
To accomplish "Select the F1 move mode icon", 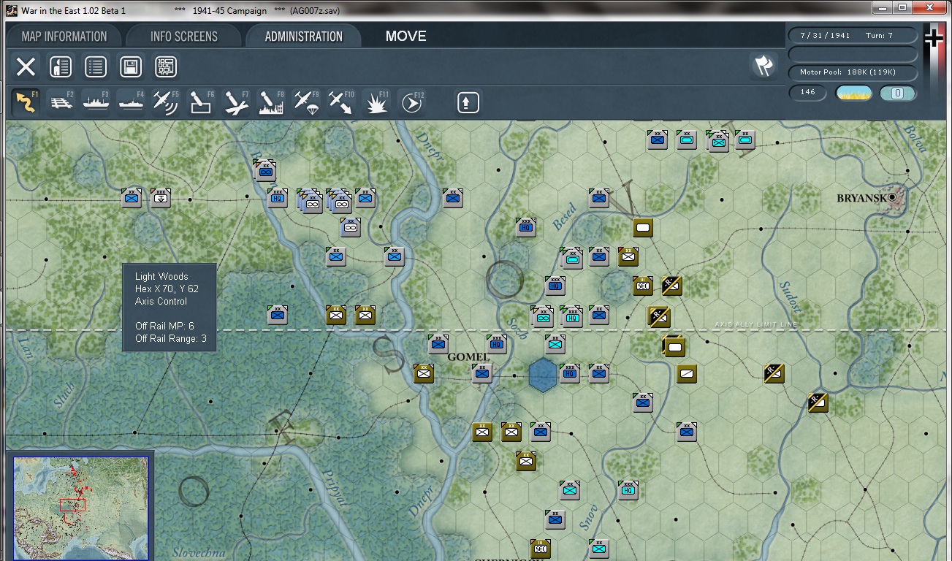I will (26, 102).
